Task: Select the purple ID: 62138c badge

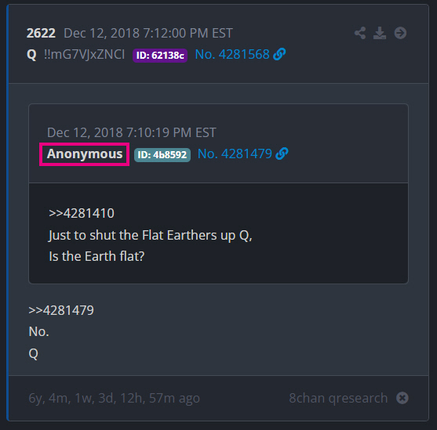Action: (160, 56)
